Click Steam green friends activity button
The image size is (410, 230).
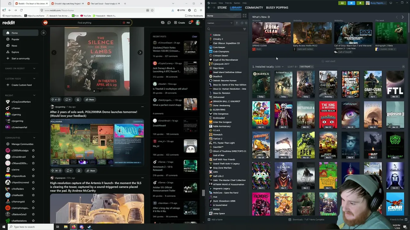click(x=342, y=3)
